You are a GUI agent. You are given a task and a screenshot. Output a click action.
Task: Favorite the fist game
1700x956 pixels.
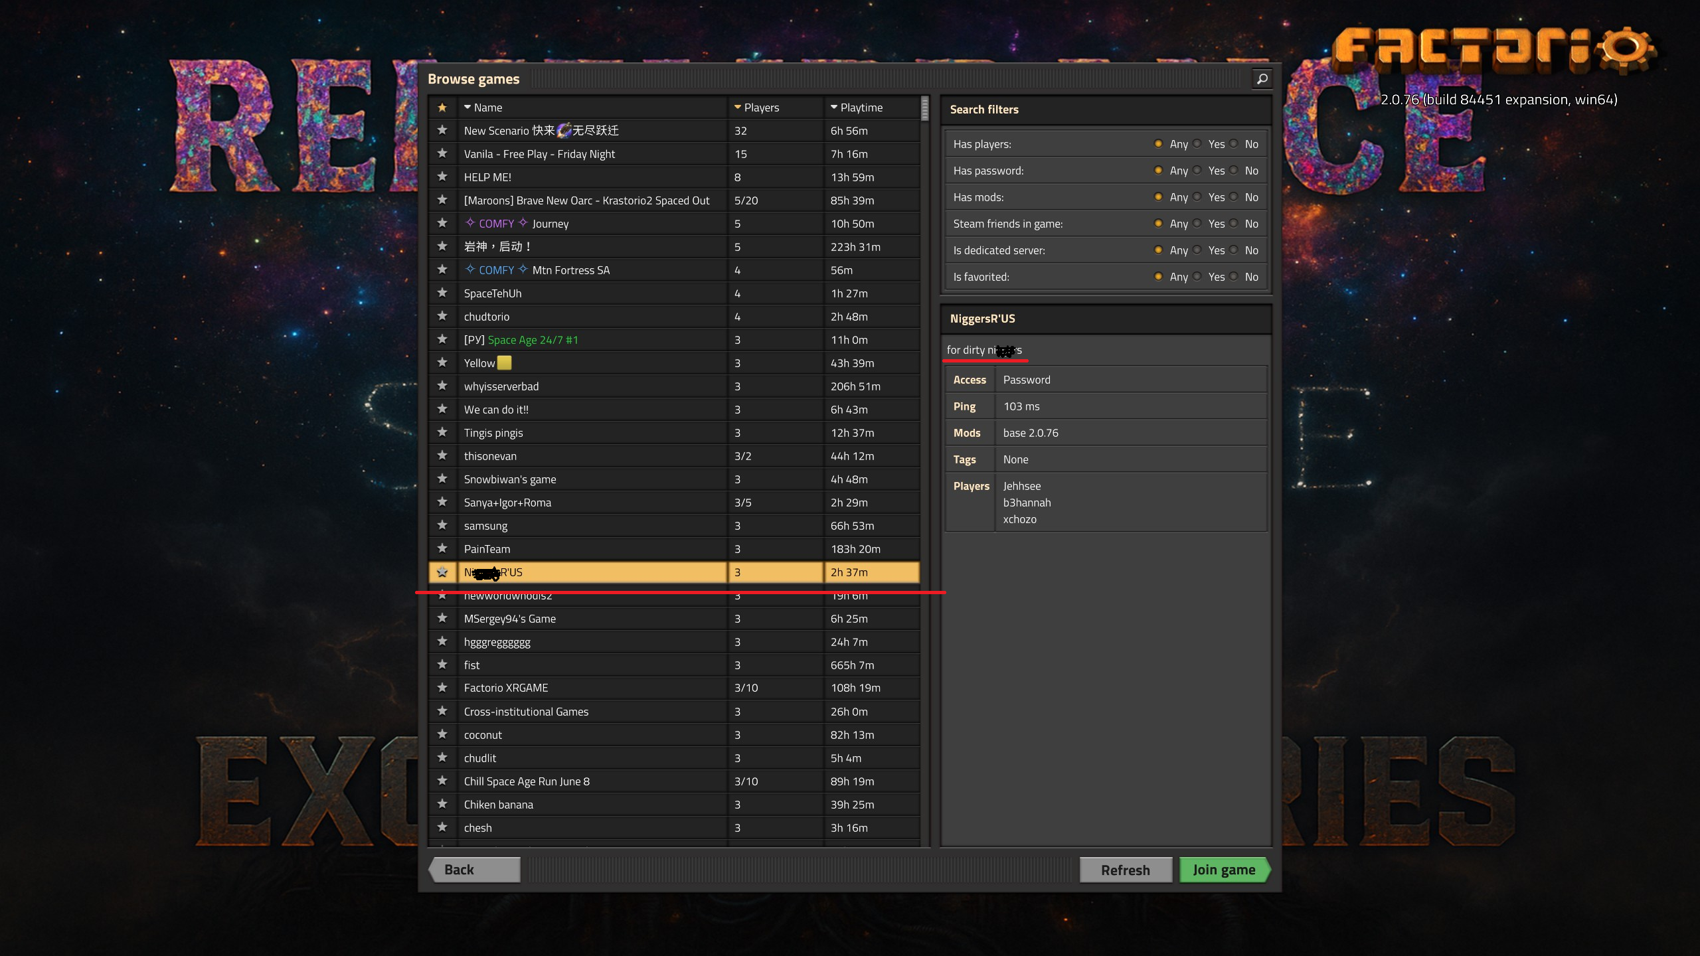(x=442, y=665)
